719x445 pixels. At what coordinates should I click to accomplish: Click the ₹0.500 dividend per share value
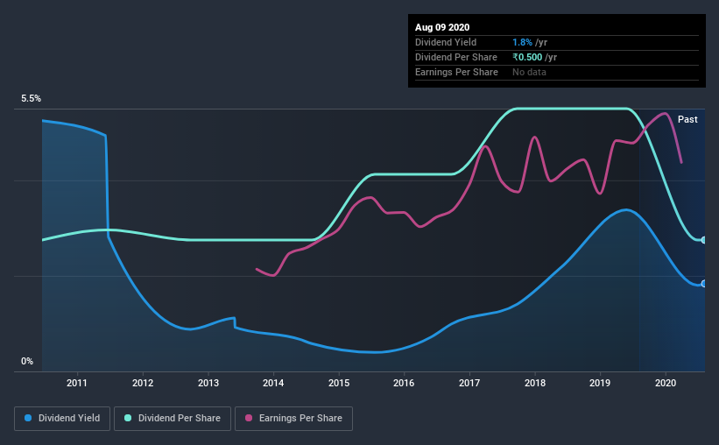click(x=527, y=57)
